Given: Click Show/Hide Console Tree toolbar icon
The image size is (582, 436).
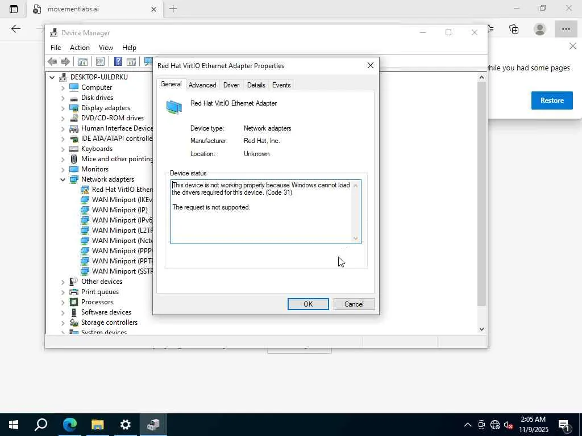Looking at the screenshot, I should (83, 61).
